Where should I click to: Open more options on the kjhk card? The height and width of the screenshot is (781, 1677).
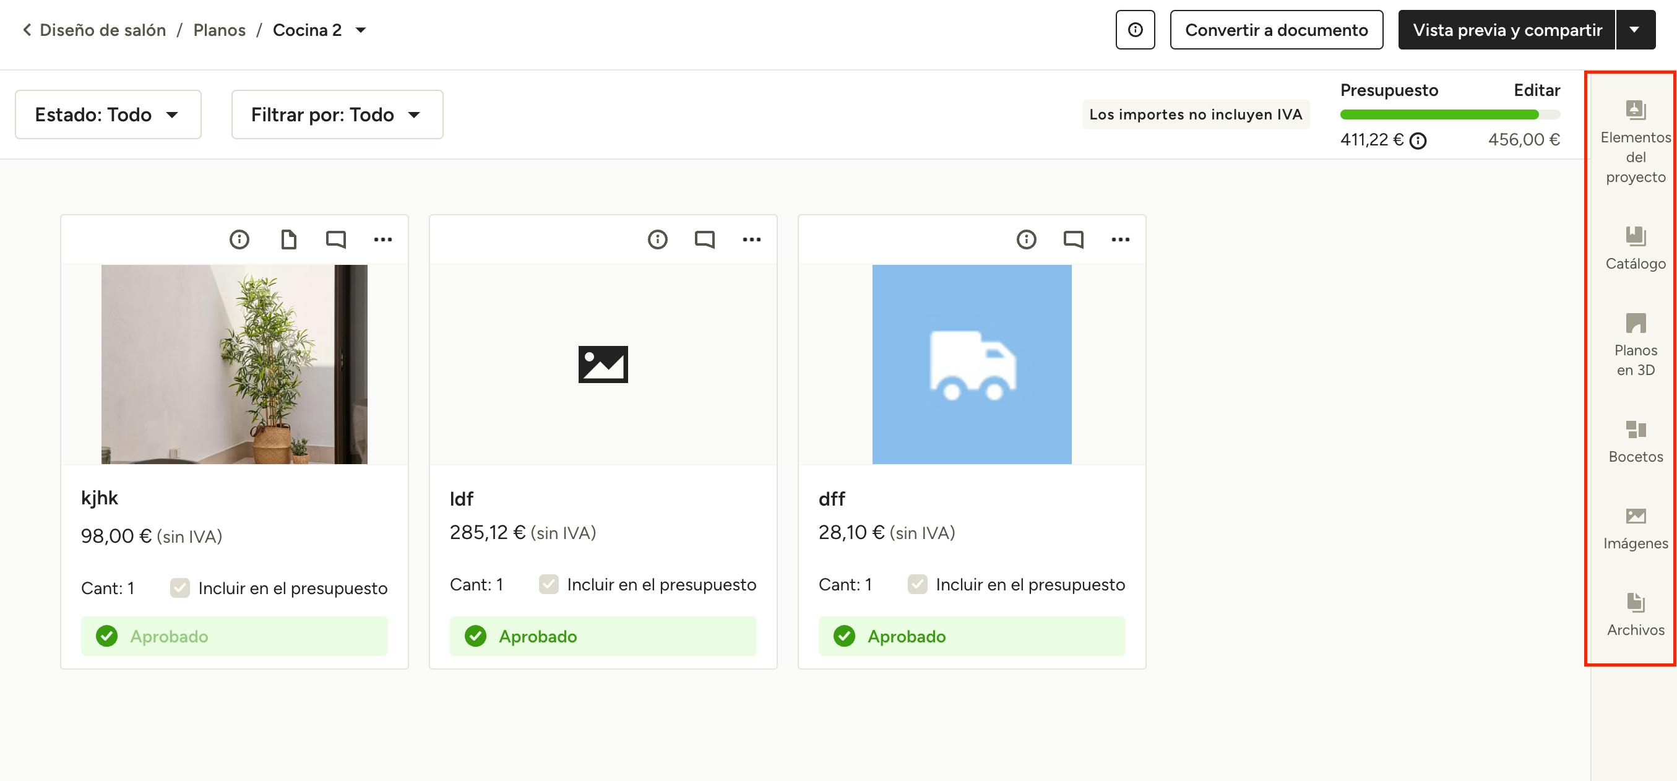383,239
